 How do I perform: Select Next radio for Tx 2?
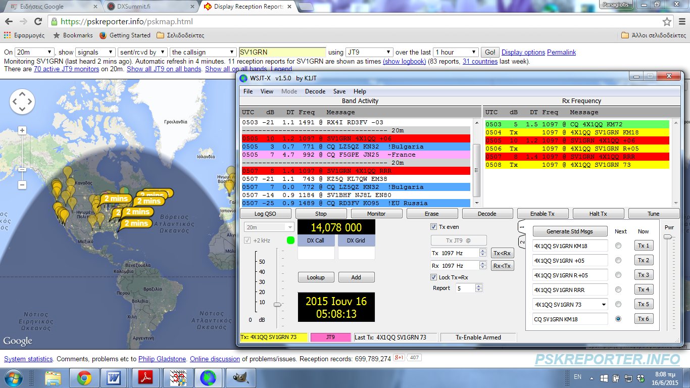coord(618,260)
